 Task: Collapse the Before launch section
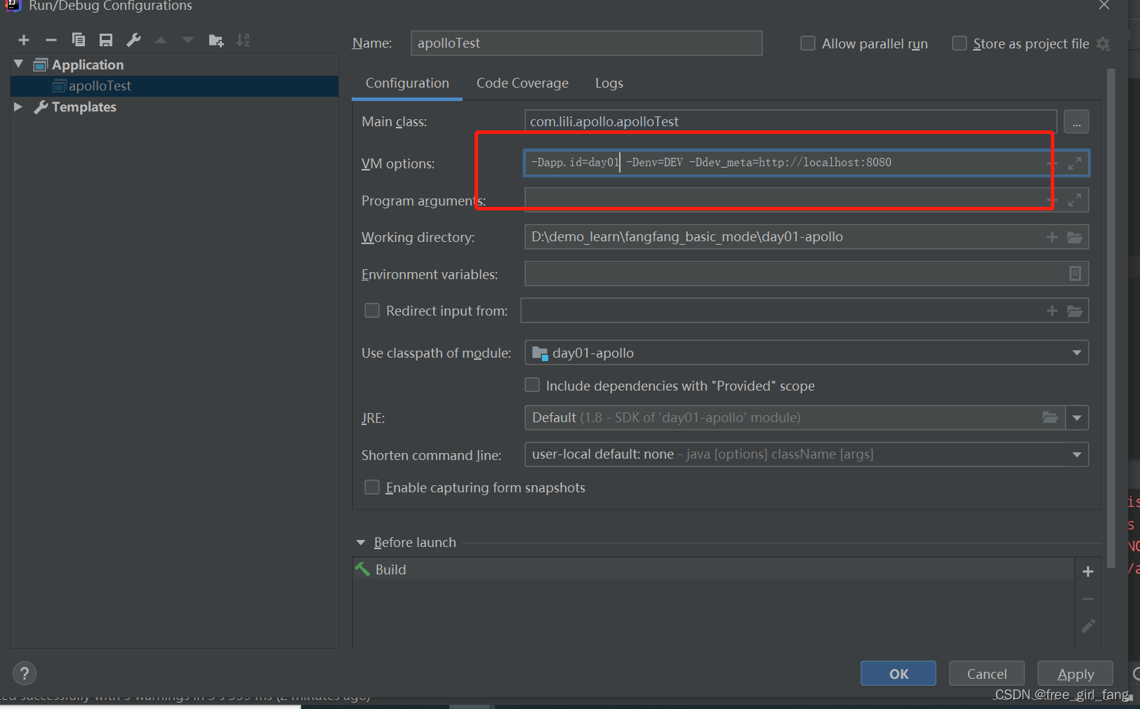click(x=361, y=542)
